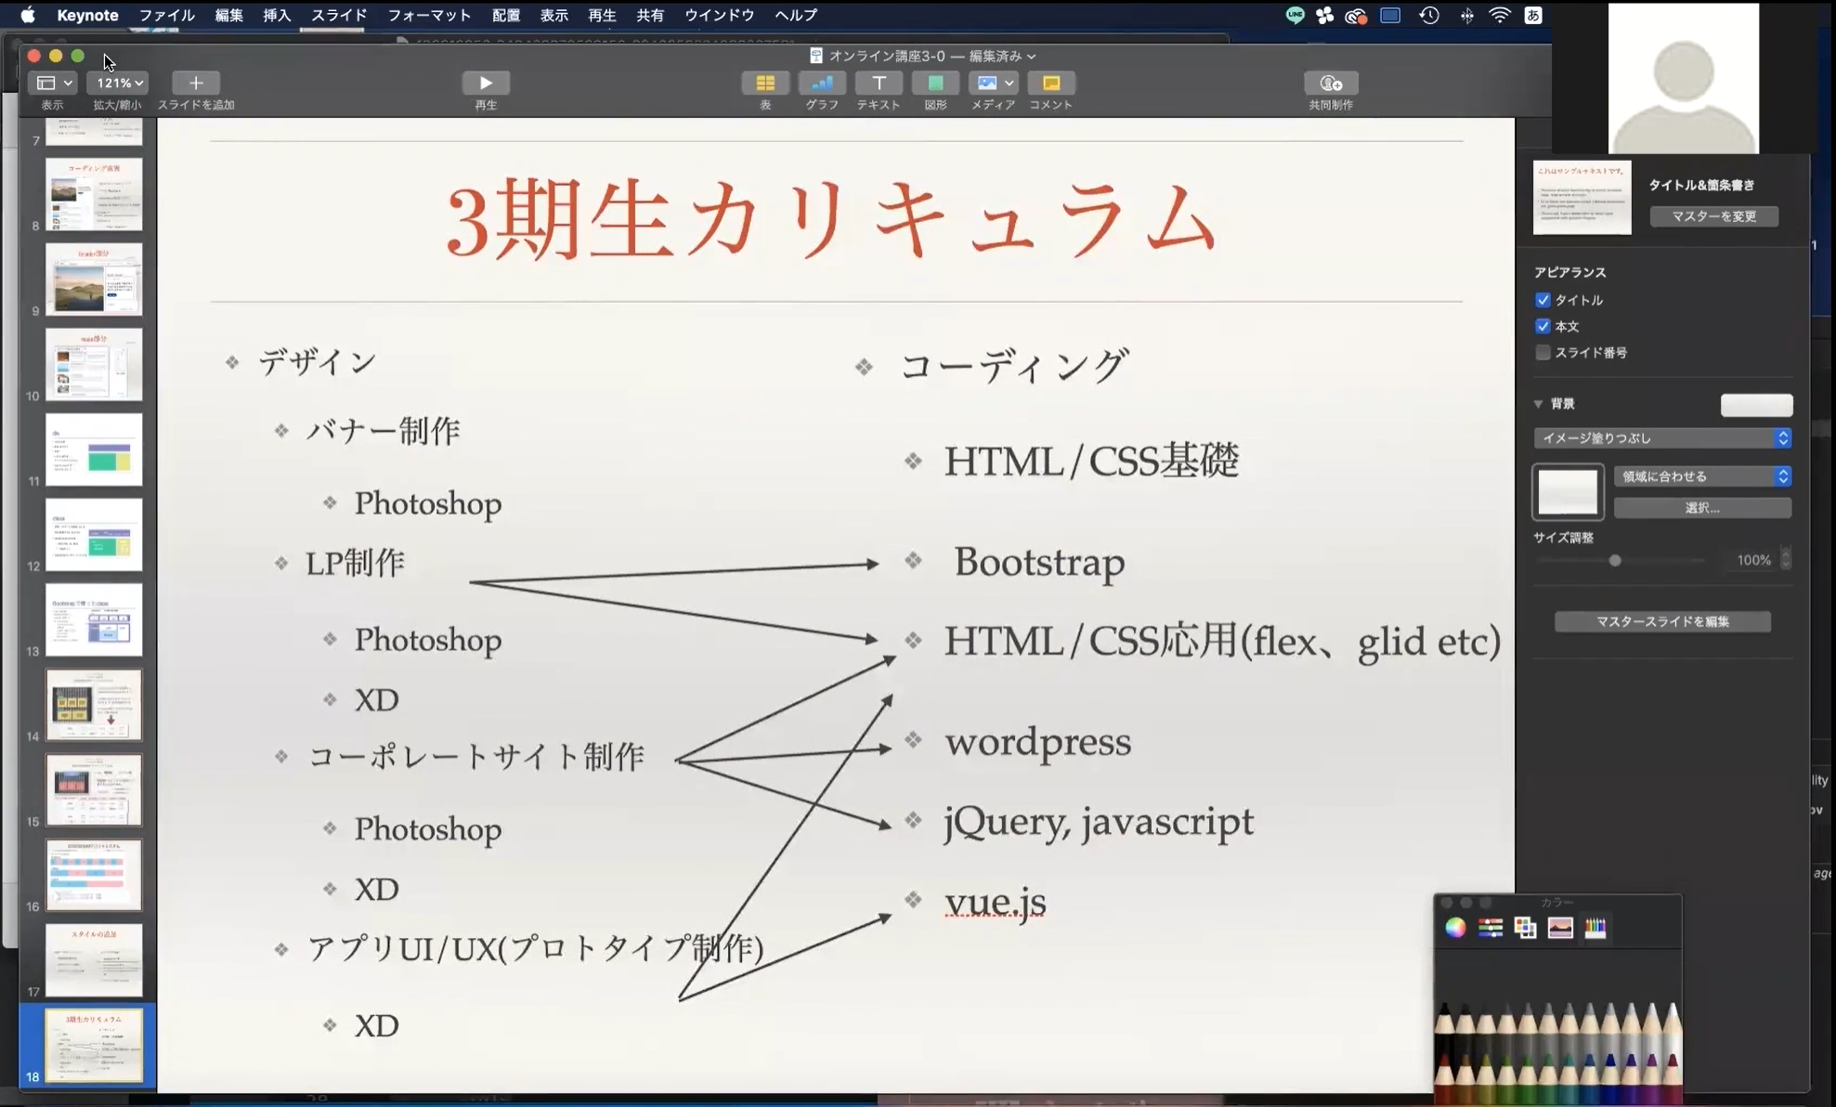Open the 121% zoom dropdown
The width and height of the screenshot is (1836, 1107).
click(118, 83)
